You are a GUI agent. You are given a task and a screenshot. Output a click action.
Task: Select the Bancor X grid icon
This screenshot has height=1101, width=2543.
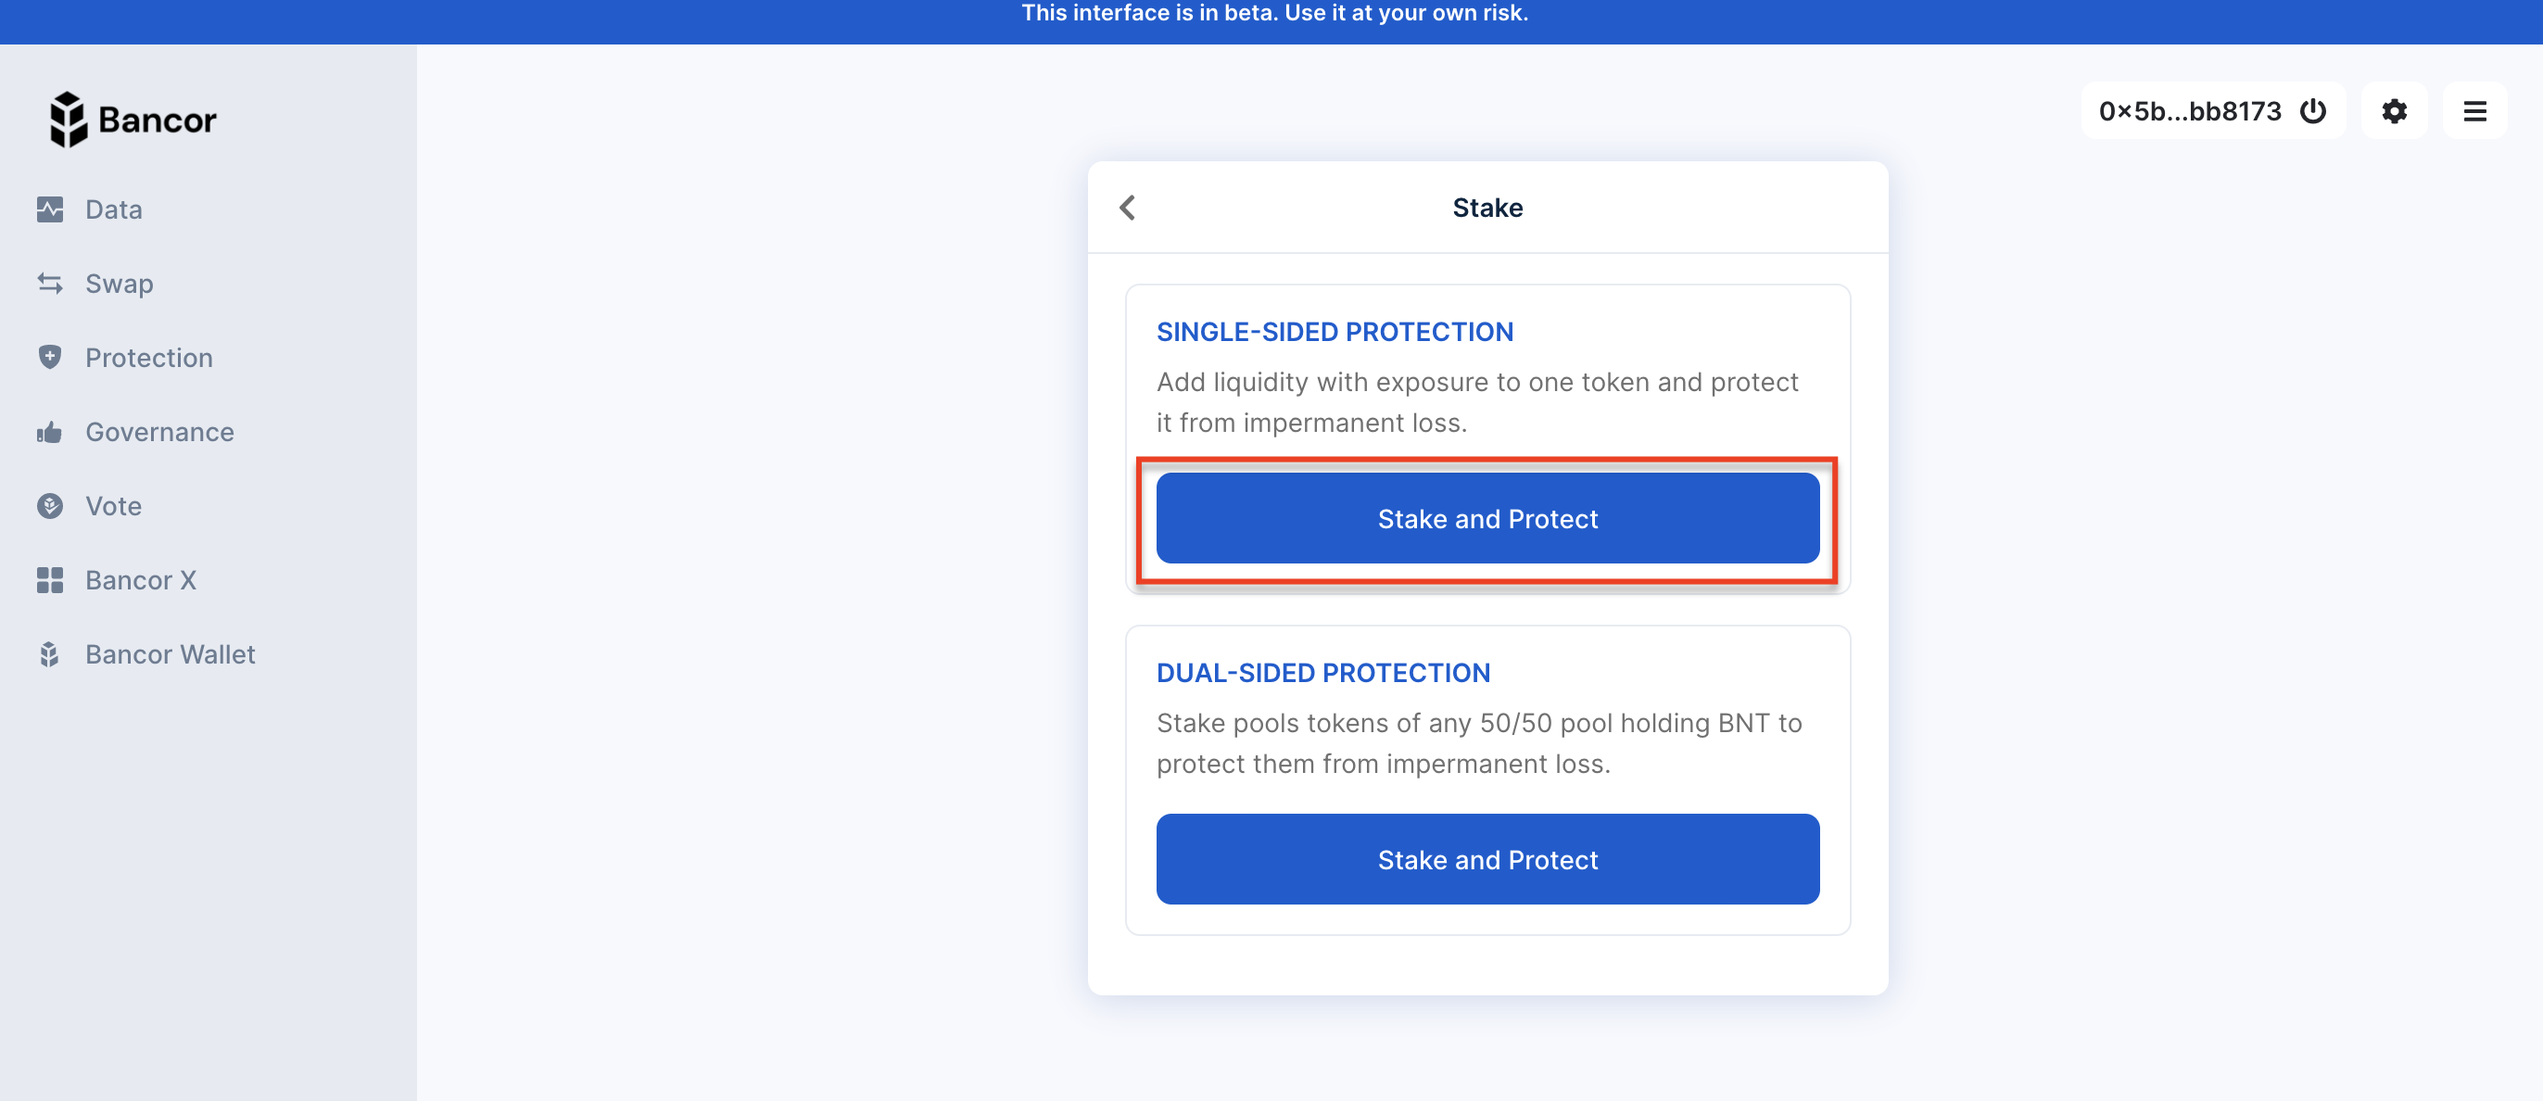pyautogui.click(x=49, y=579)
